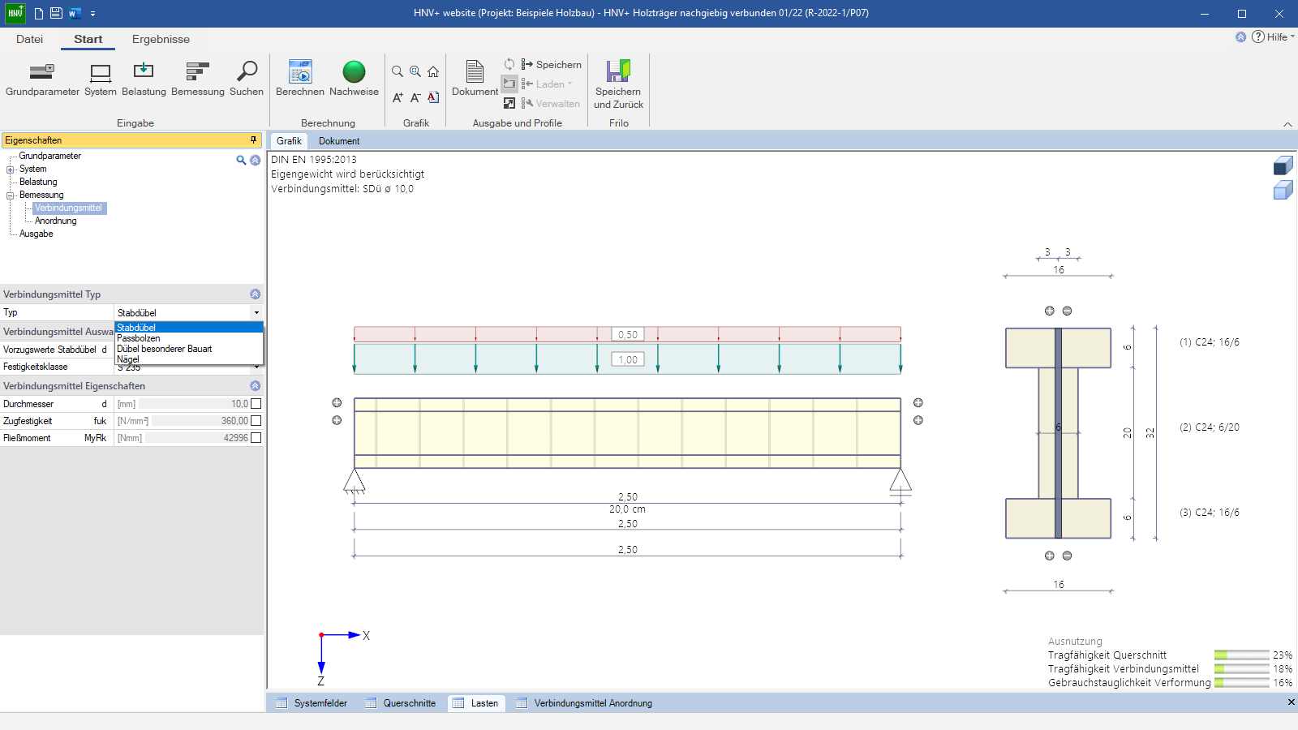The image size is (1298, 730).
Task: Open the System input tool
Action: pyautogui.click(x=101, y=79)
